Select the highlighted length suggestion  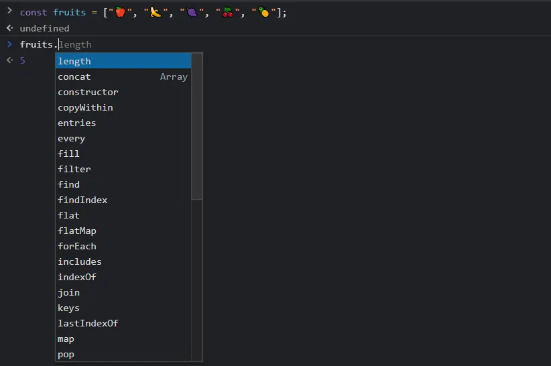[123, 61]
